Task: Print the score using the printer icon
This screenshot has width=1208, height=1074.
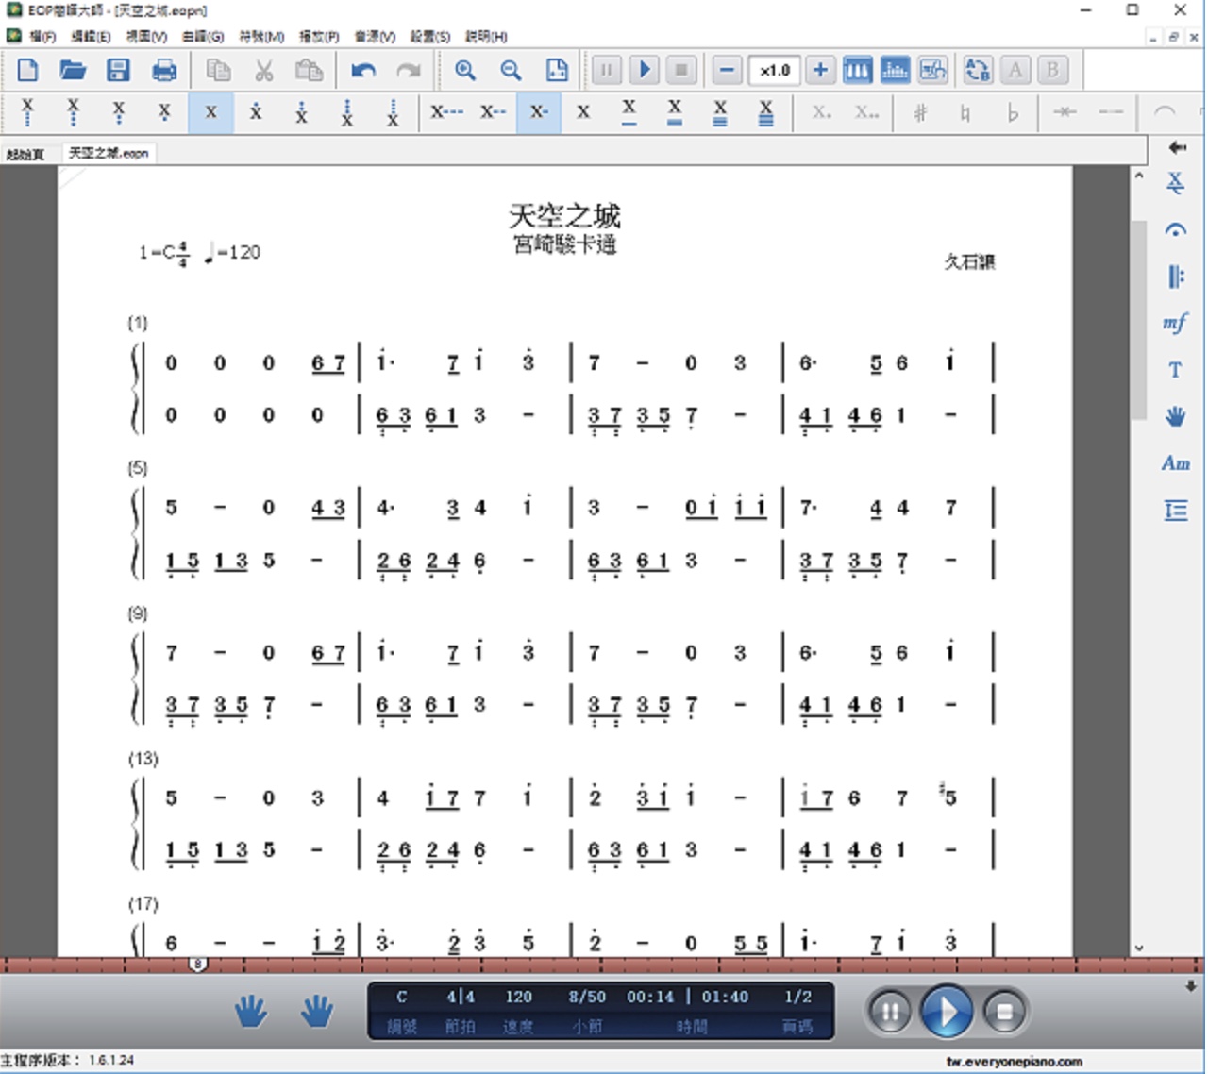Action: click(x=164, y=70)
